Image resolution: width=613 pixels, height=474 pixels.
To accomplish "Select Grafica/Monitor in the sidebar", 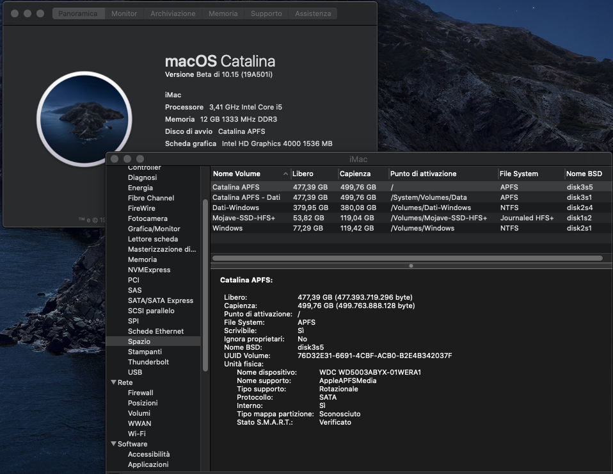I will tap(154, 229).
